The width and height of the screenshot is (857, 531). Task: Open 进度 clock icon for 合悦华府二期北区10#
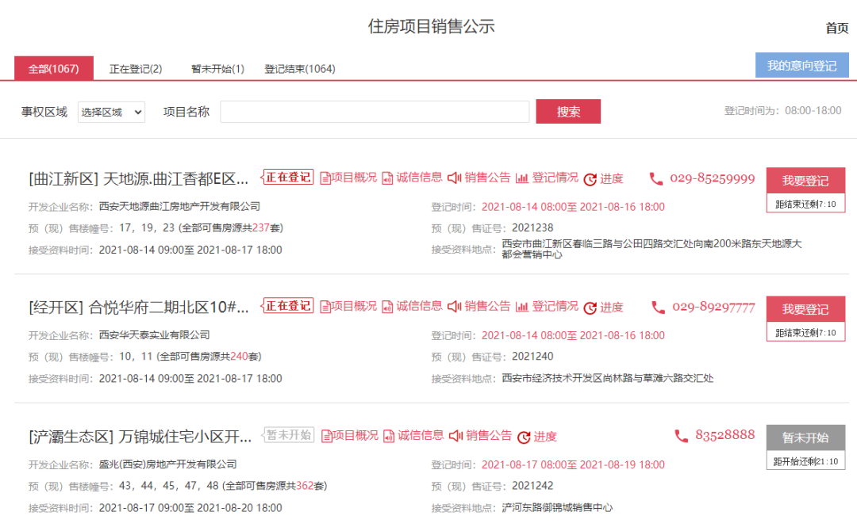(590, 308)
